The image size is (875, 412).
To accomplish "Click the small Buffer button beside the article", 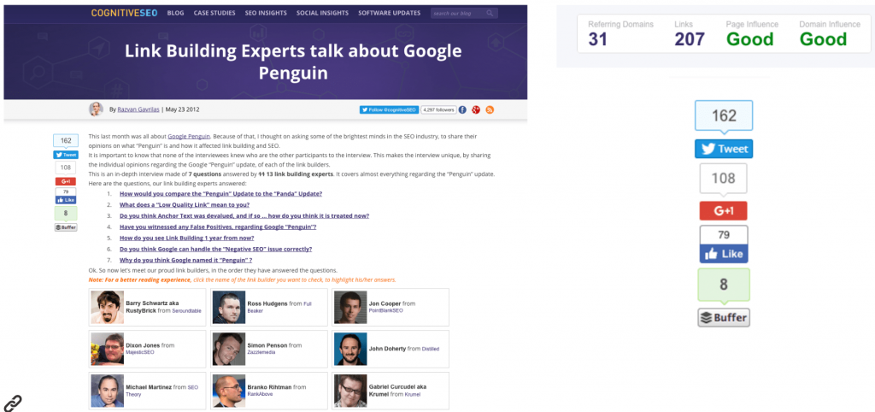I will (x=66, y=227).
